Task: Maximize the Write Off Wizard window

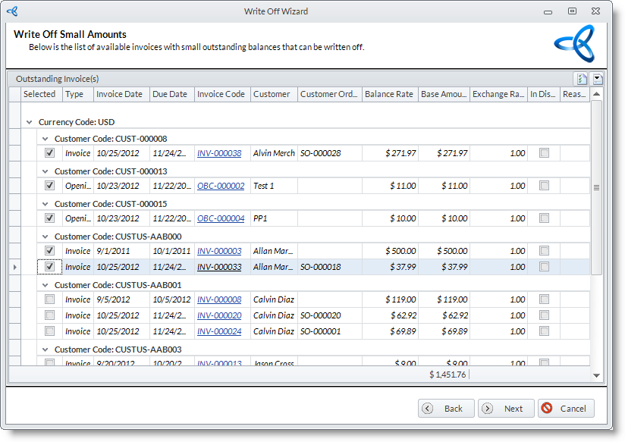Action: [x=572, y=11]
